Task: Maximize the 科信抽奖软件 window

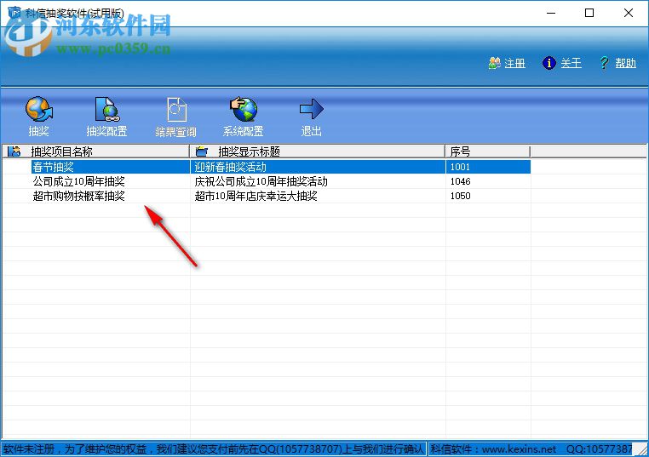Action: [x=589, y=14]
